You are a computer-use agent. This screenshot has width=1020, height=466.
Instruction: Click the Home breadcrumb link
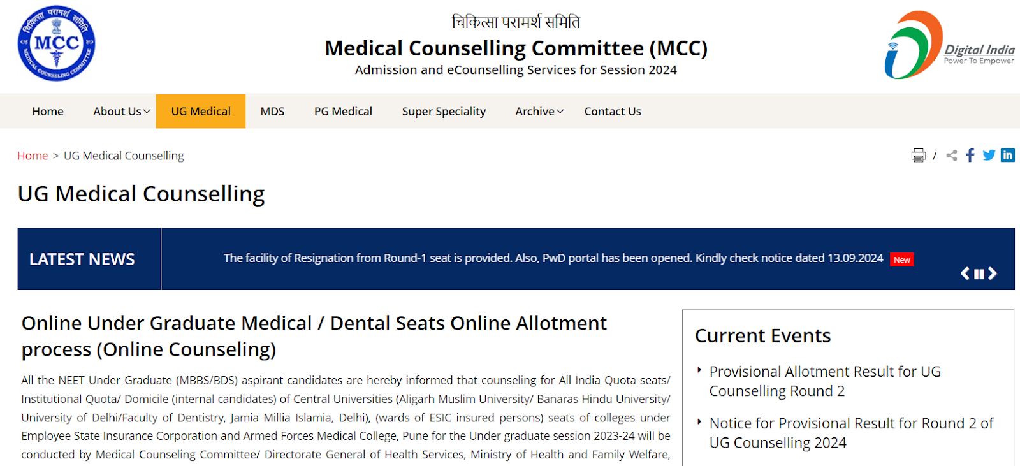pyautogui.click(x=33, y=156)
